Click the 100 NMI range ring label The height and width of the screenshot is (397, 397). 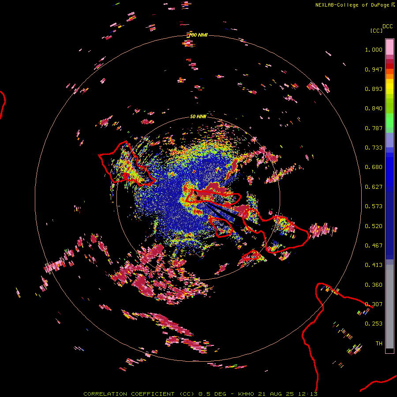pos(198,35)
